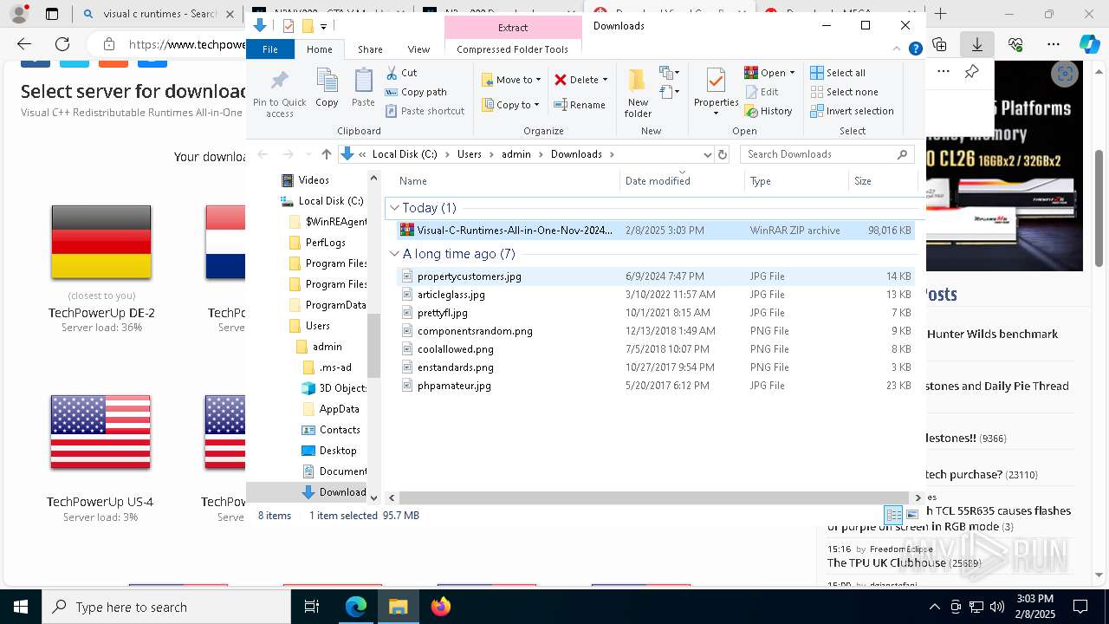Viewport: 1109px width, 624px height.
Task: Select phpamateur.jpg file
Action: coord(654,386)
